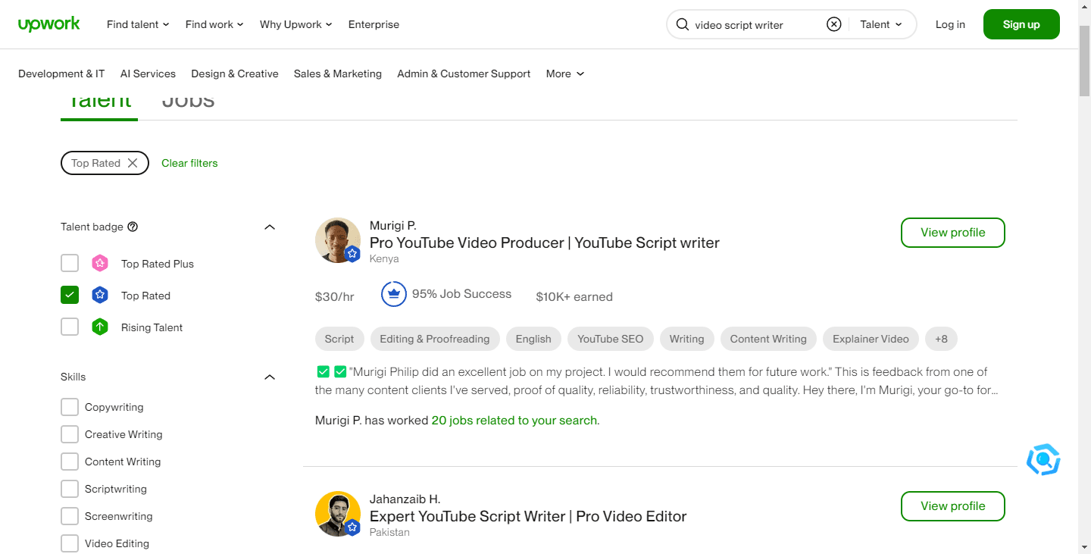
Task: Click the YouTube SEO skill tag
Action: pyautogui.click(x=611, y=339)
